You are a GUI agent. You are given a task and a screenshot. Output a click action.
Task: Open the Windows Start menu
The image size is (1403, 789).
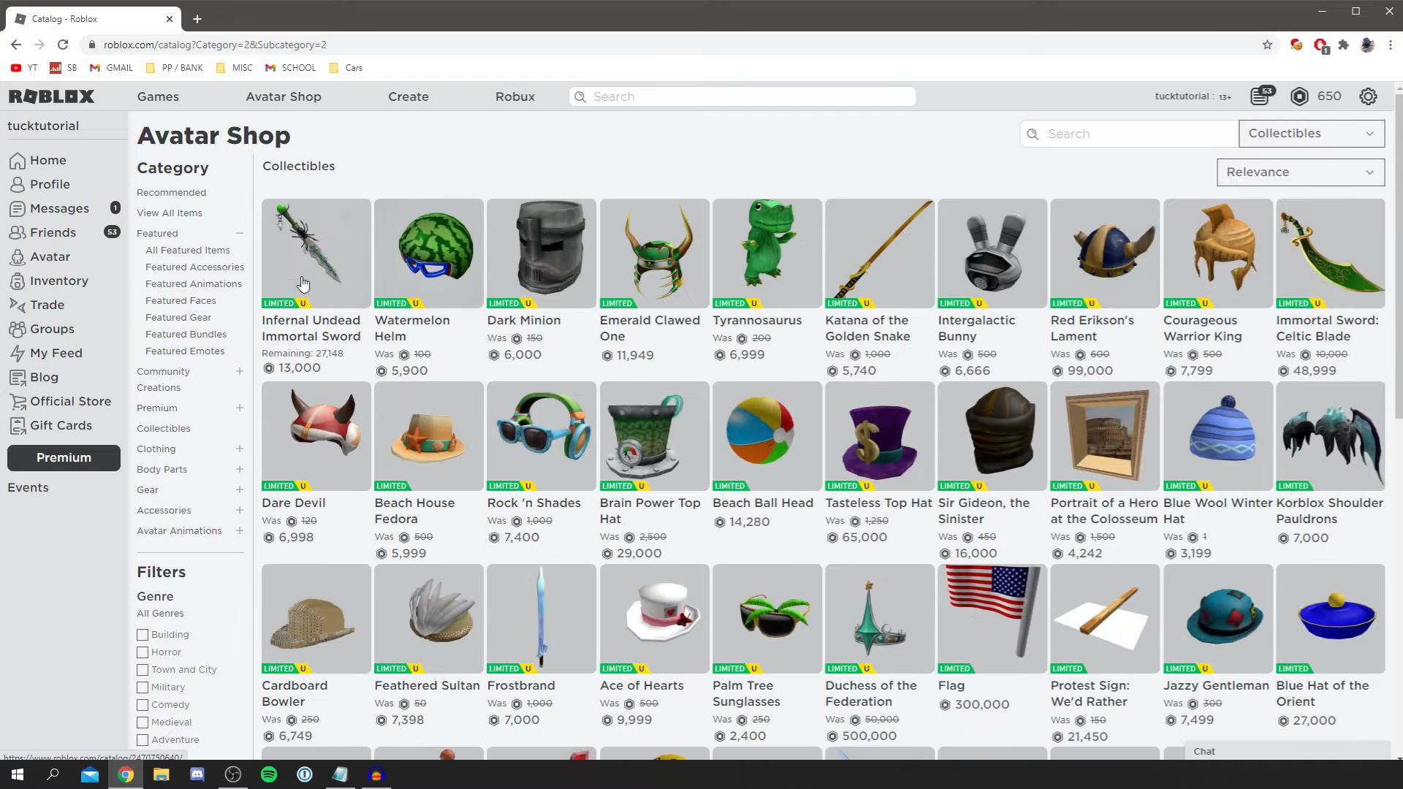pos(18,774)
